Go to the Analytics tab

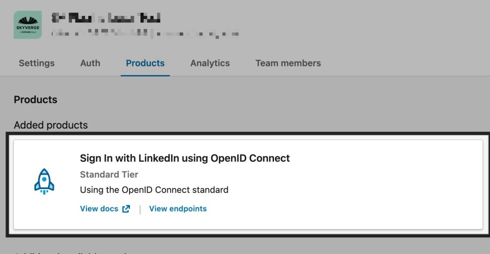pos(210,63)
